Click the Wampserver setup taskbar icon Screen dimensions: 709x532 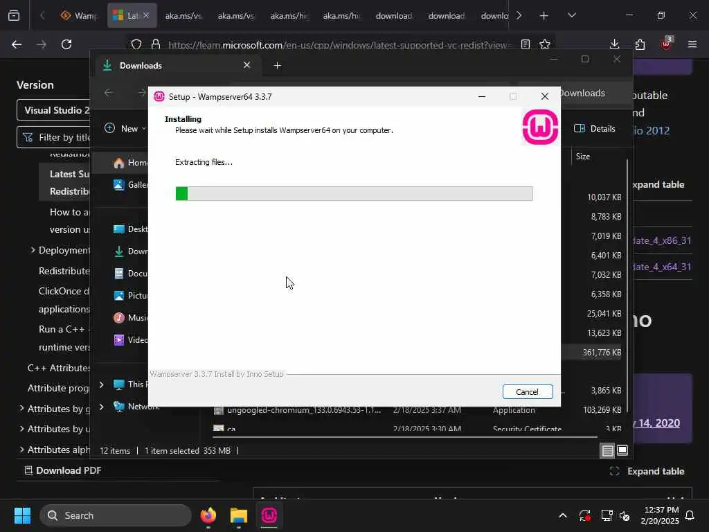pyautogui.click(x=269, y=515)
